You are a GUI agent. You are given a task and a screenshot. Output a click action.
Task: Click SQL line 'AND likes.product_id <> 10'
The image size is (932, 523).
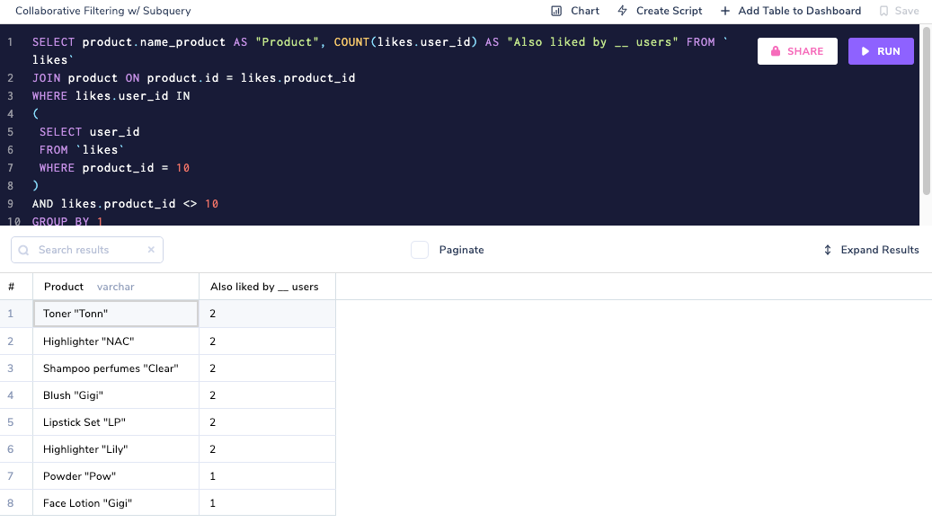tap(126, 203)
